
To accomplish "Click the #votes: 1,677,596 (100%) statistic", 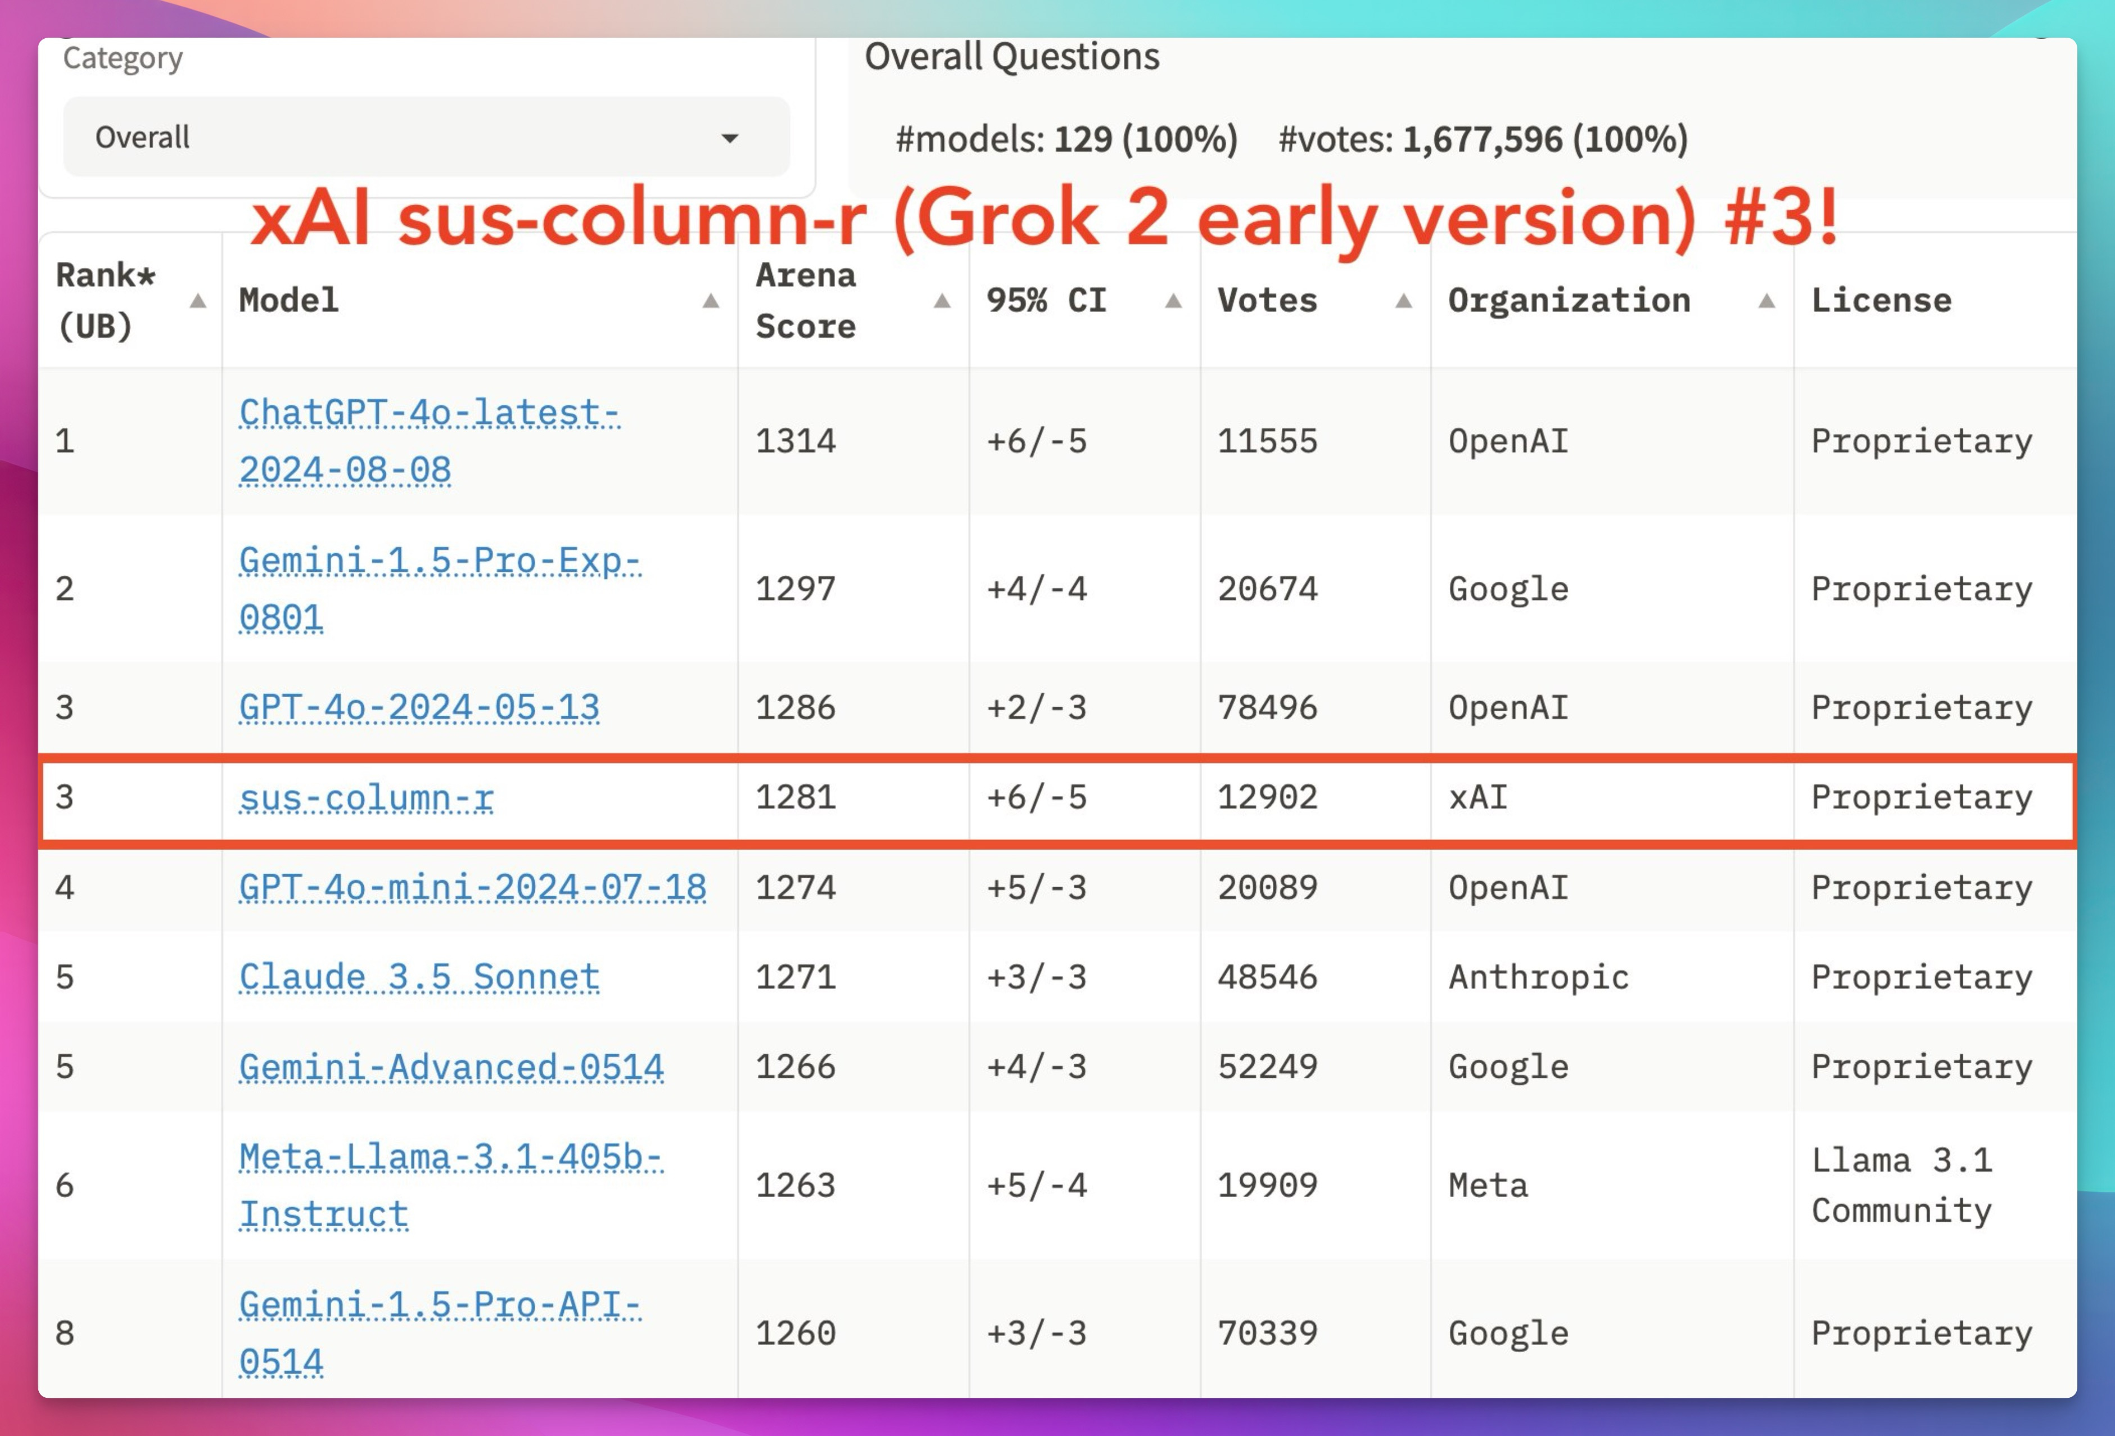I will point(1483,139).
